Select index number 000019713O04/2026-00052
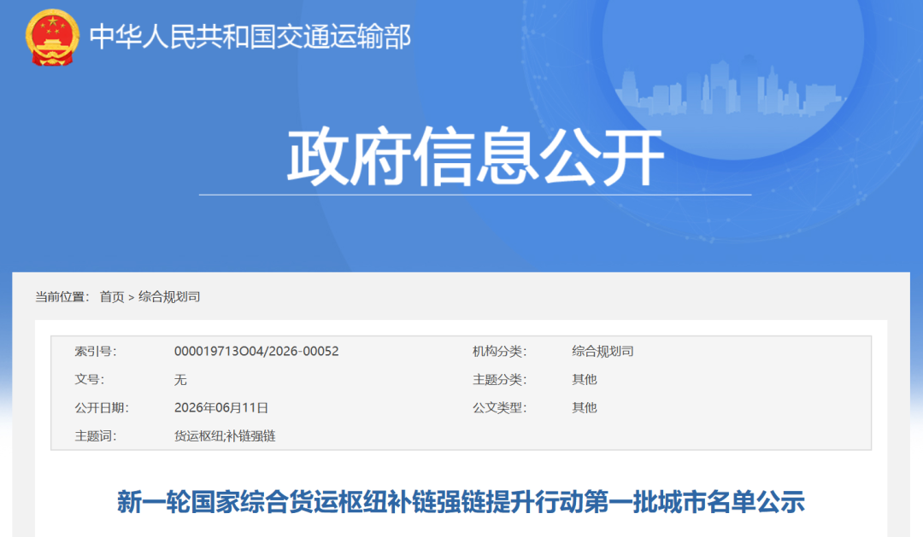923x537 pixels. [x=256, y=351]
